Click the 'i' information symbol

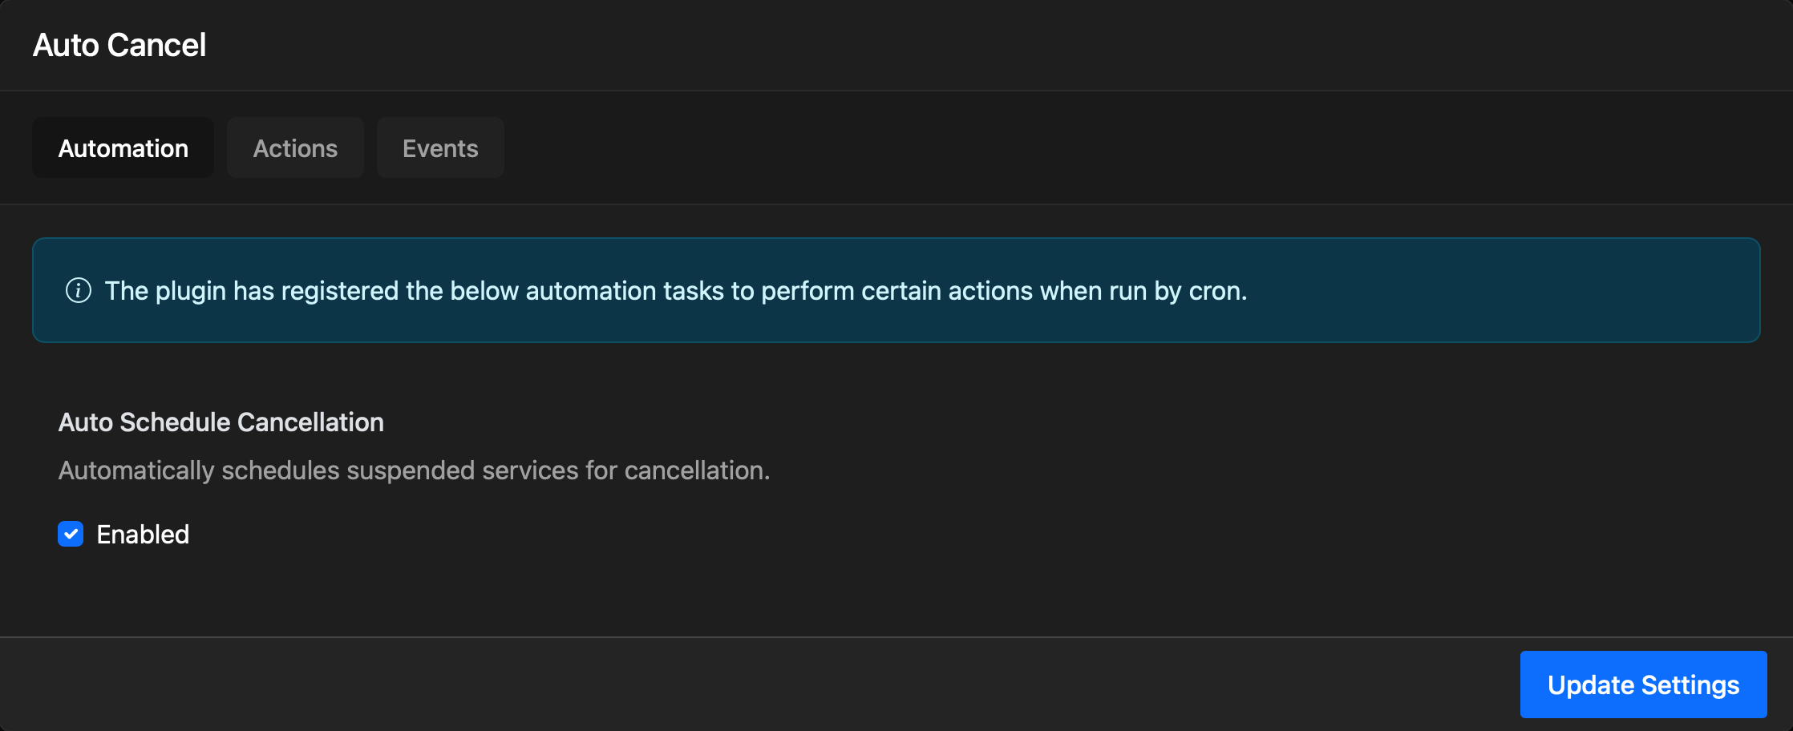point(78,290)
